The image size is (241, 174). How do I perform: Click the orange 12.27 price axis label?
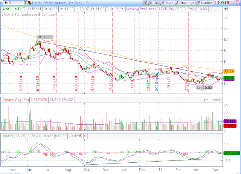click(229, 71)
